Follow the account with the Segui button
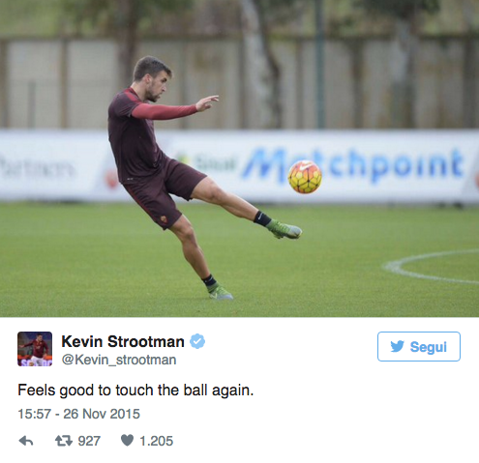The width and height of the screenshot is (479, 463). 419,346
